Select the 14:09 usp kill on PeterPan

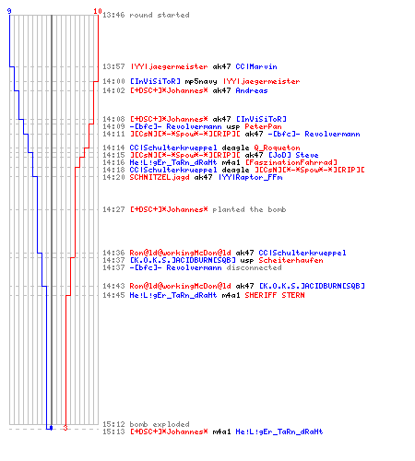(192, 126)
